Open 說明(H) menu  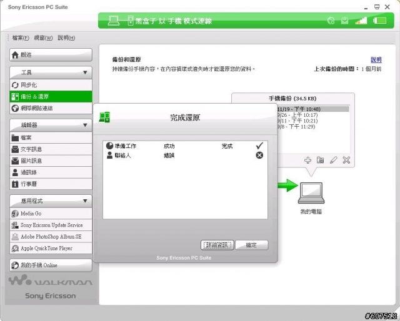pyautogui.click(x=66, y=38)
